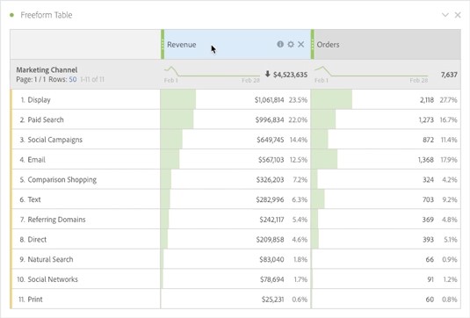Click Print revenue cell $25,231
This screenshot has height=318, width=470.
click(272, 300)
